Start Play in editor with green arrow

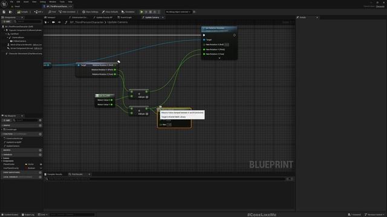click(x=141, y=12)
